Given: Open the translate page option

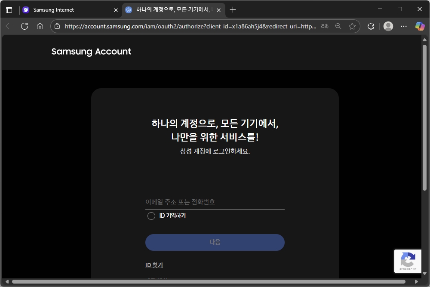Looking at the screenshot, I should pos(325,26).
